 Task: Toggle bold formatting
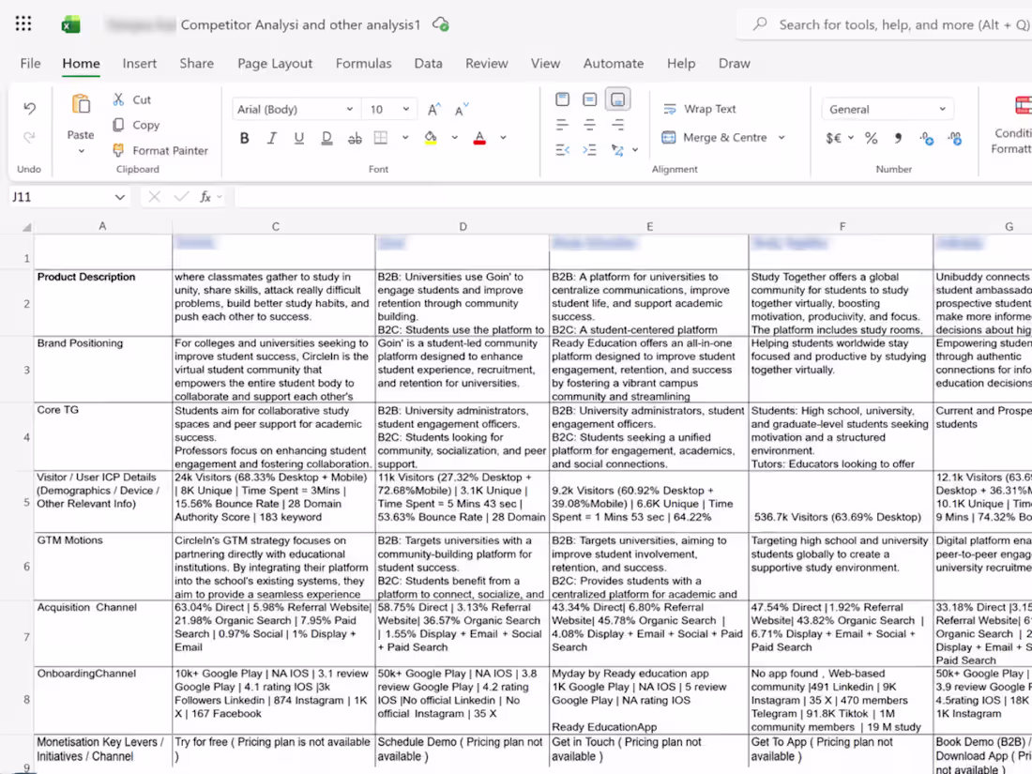[x=244, y=138]
